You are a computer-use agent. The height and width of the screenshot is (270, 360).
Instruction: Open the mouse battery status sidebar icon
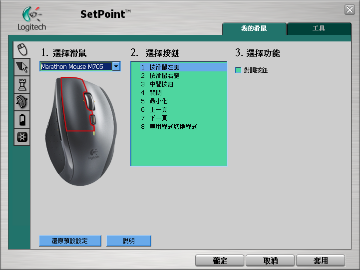(22, 119)
